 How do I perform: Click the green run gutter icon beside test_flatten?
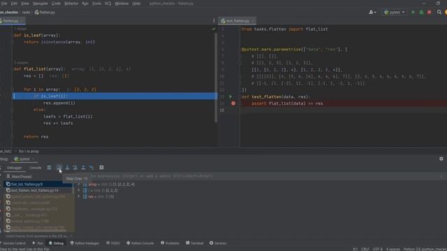(230, 97)
